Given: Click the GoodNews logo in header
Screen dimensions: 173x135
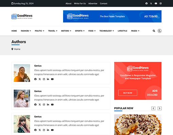Looking at the screenshot, I should [22, 17].
